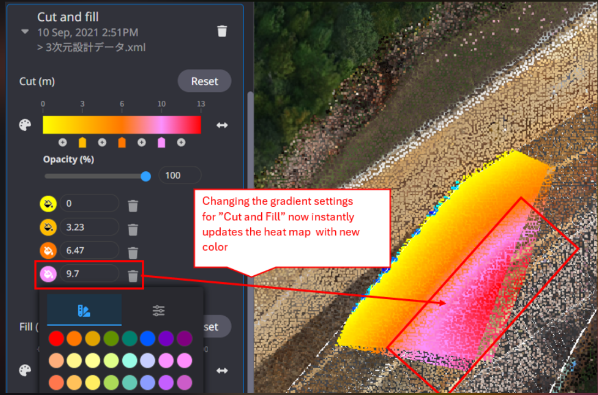Delete the 3.23 gradient stop
This screenshot has height=395, width=598.
tap(133, 229)
